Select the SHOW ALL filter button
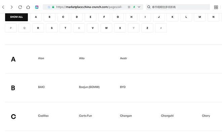Screen dimensions: 222x133 (16, 17)
